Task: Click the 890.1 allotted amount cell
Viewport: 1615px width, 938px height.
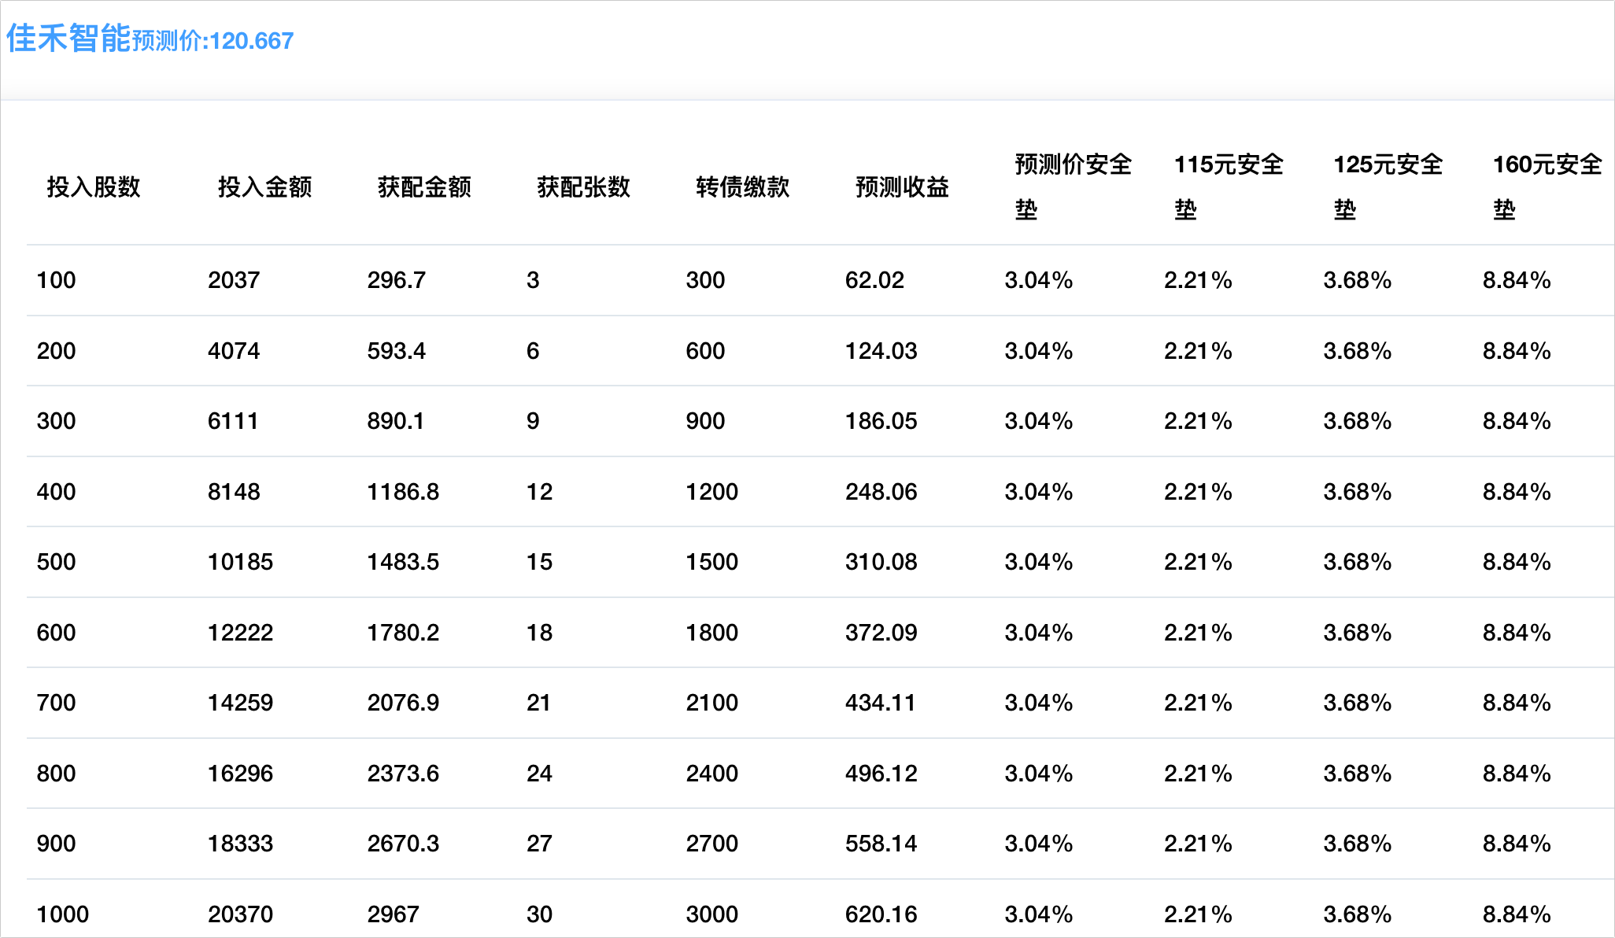Action: pyautogui.click(x=395, y=421)
